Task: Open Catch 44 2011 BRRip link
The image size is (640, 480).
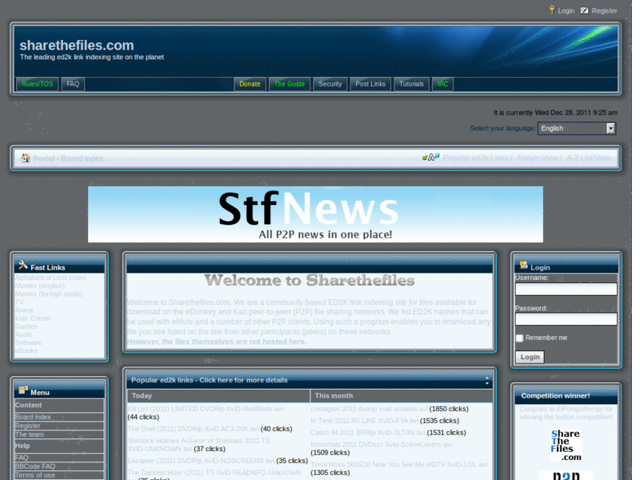Action: pos(368,433)
